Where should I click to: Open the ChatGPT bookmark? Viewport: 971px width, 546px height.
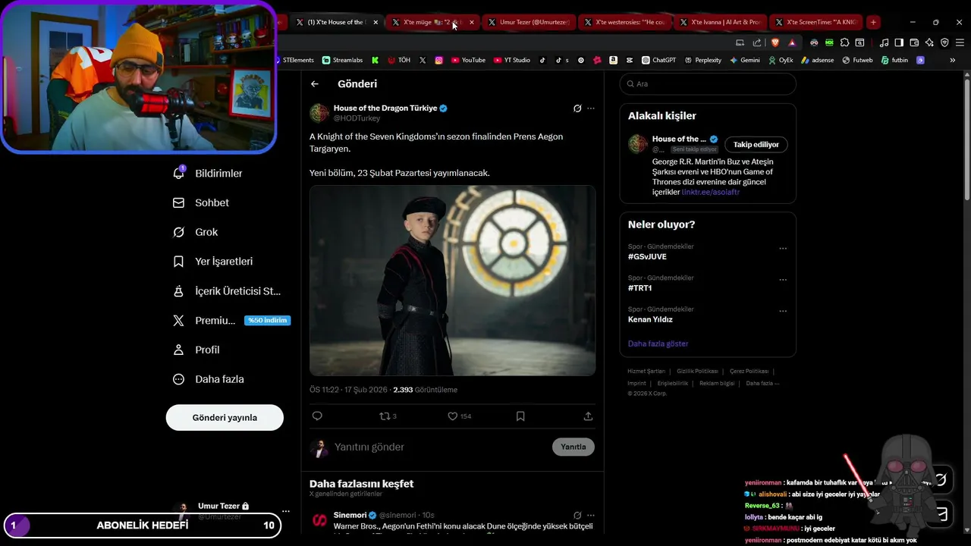pos(658,60)
